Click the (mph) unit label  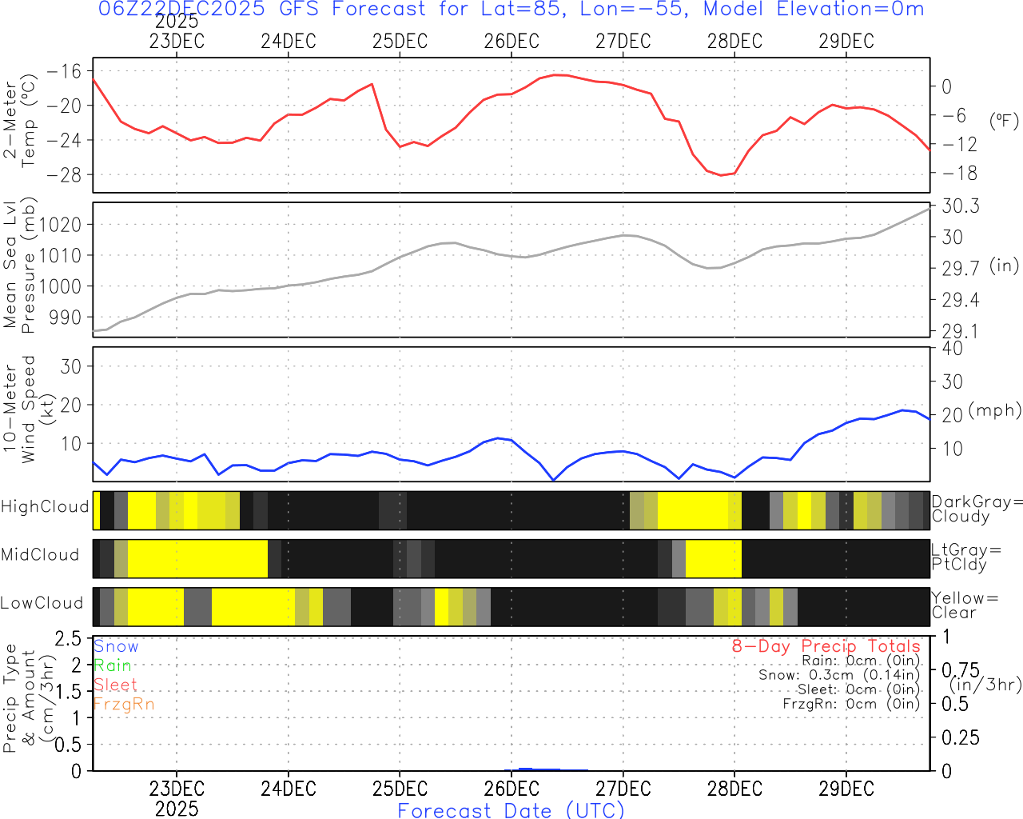(995, 411)
